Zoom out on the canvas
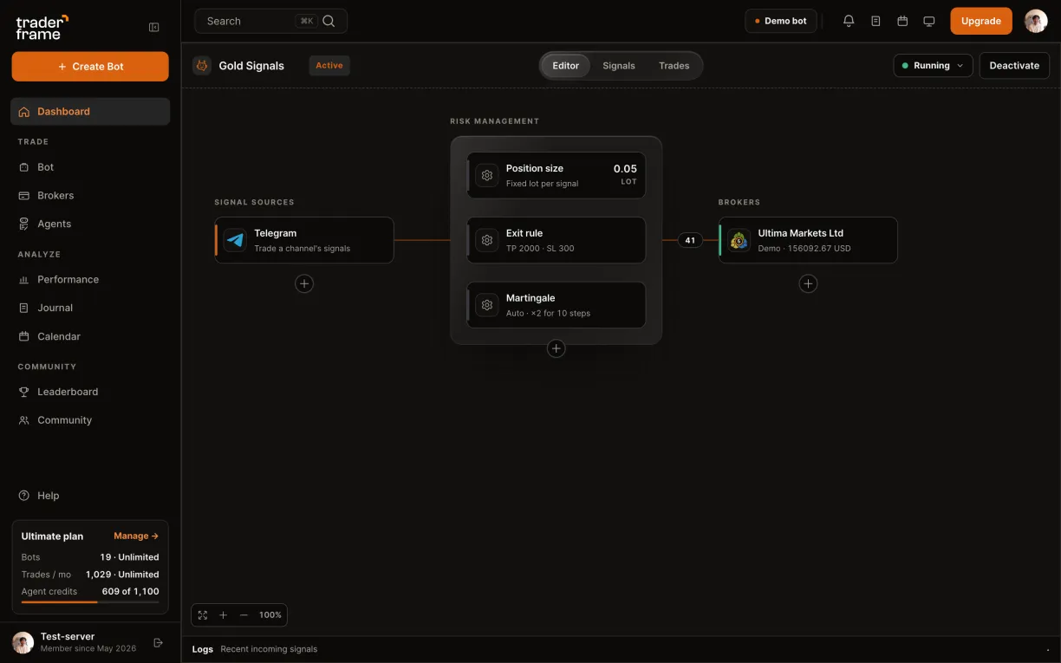The image size is (1061, 663). 244,614
